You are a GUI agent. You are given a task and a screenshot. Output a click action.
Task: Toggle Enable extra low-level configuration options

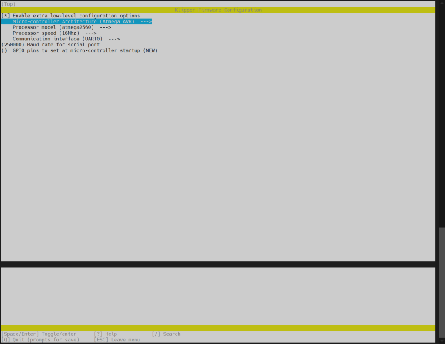click(x=71, y=16)
